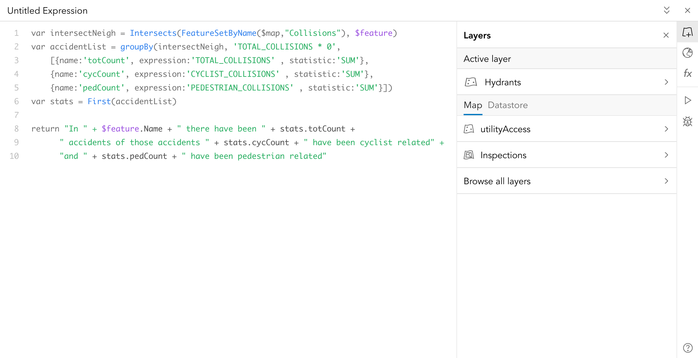The image size is (698, 358).
Task: Expand the Inspections layer chevron
Action: coord(666,155)
